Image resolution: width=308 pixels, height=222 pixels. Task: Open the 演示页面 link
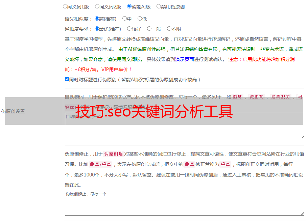(x=184, y=59)
